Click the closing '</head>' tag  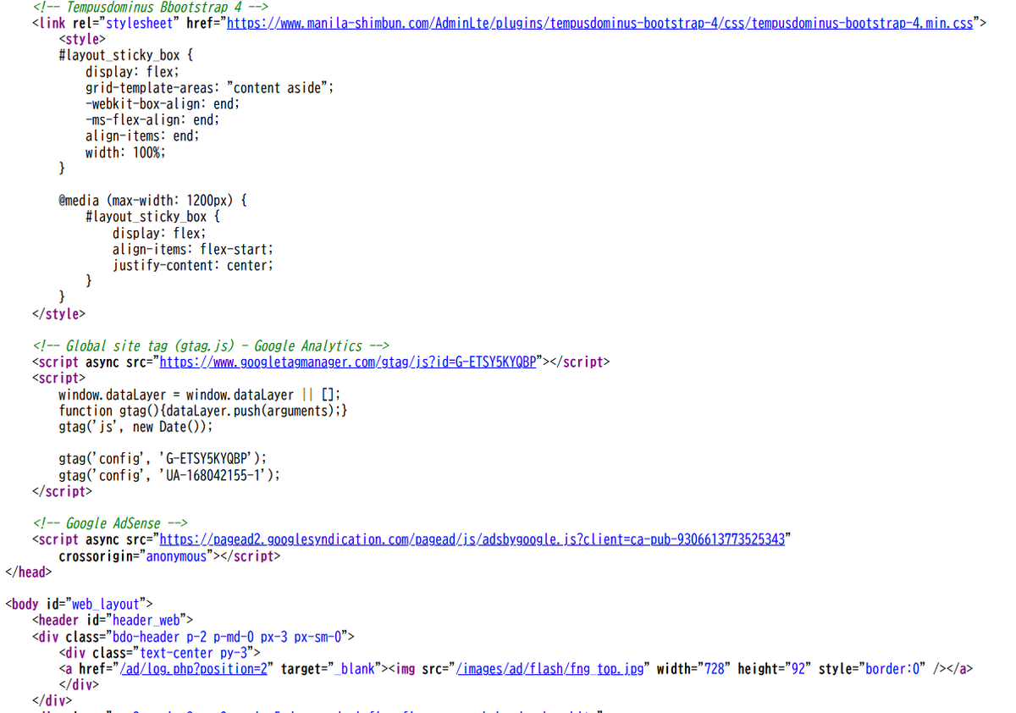(x=28, y=572)
